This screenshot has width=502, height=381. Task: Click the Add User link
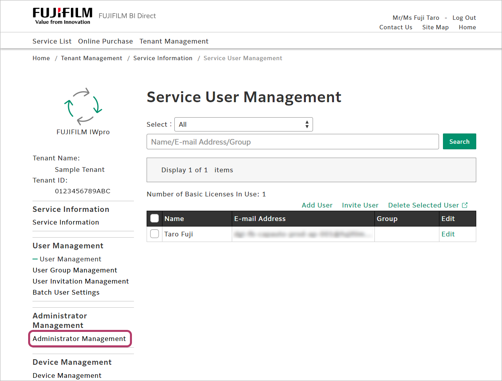pos(317,205)
